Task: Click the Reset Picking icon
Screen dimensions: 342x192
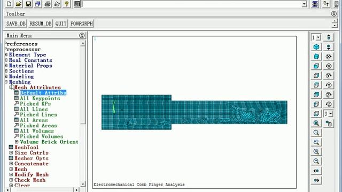Action: 326,4
